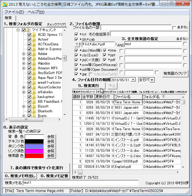This screenshot has width=192, height=196.
Task: Uncheck the Adobe folder checkbox
Action: pyautogui.click(x=29, y=54)
